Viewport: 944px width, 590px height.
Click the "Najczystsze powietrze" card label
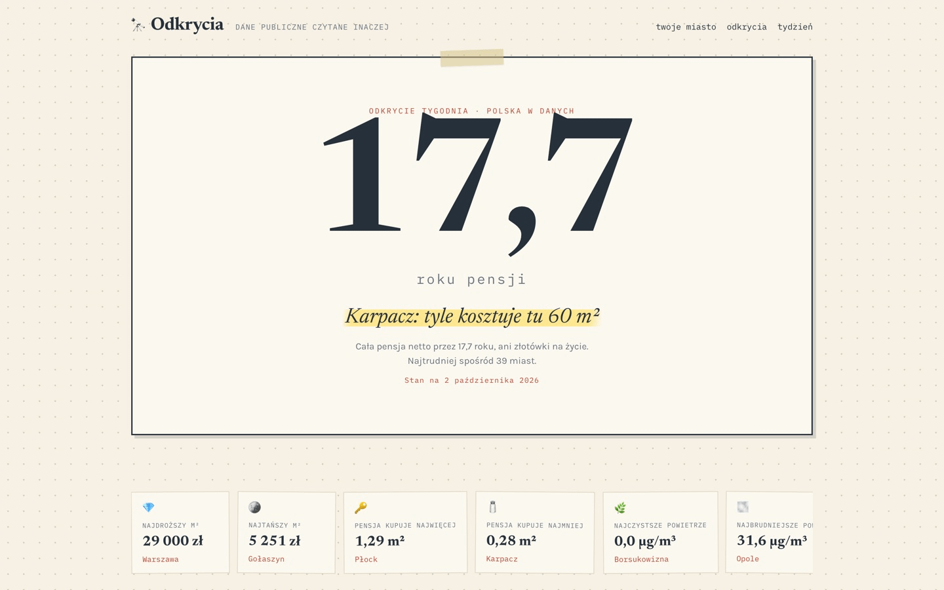click(660, 525)
